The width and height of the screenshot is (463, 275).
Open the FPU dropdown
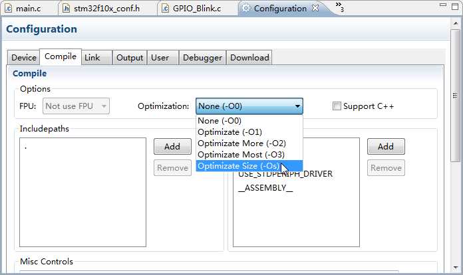76,106
